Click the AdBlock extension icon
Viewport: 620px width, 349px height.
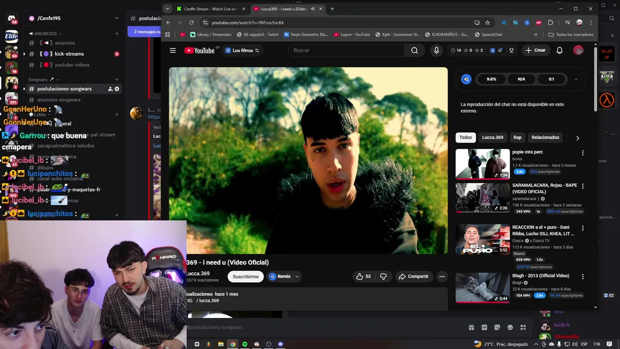point(539,22)
